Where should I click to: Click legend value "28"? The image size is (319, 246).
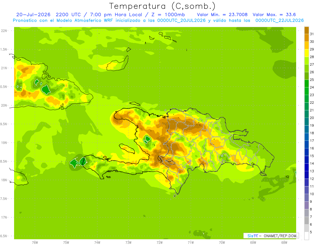(312, 57)
